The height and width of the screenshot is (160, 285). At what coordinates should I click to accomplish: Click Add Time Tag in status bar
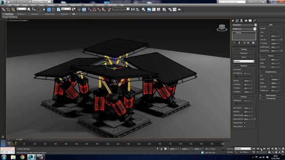209,152
